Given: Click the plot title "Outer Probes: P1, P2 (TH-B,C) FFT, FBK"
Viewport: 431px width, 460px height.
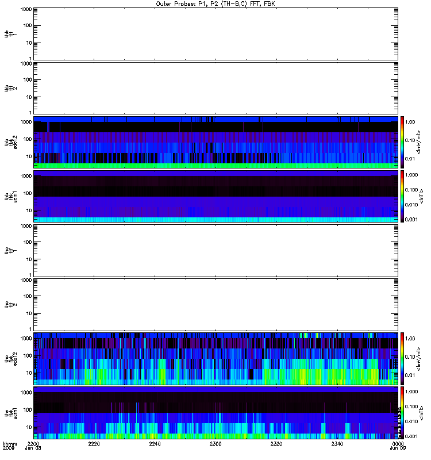Looking at the screenshot, I should click(215, 4).
